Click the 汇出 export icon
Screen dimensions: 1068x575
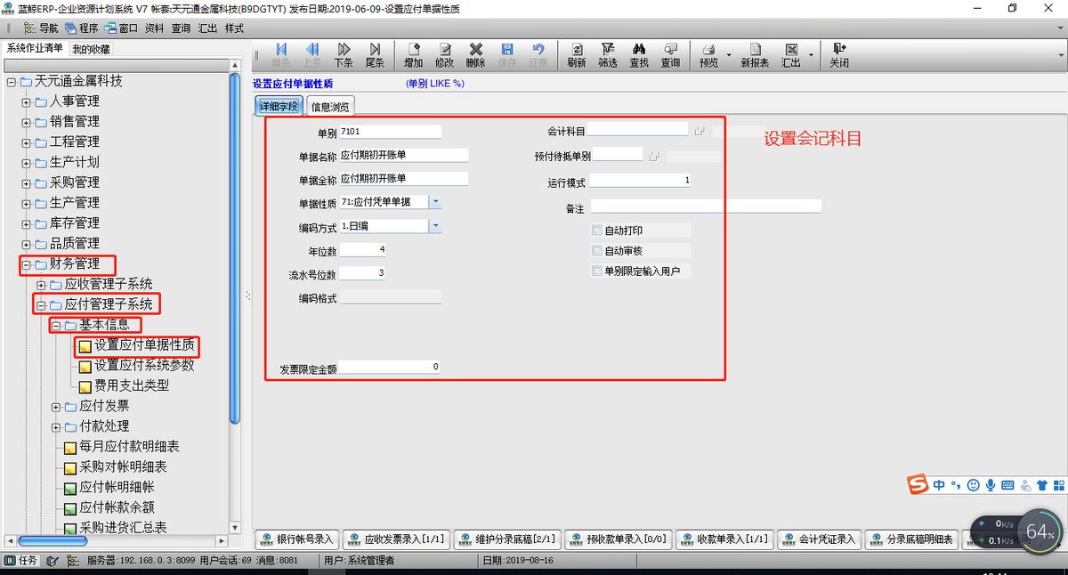790,55
